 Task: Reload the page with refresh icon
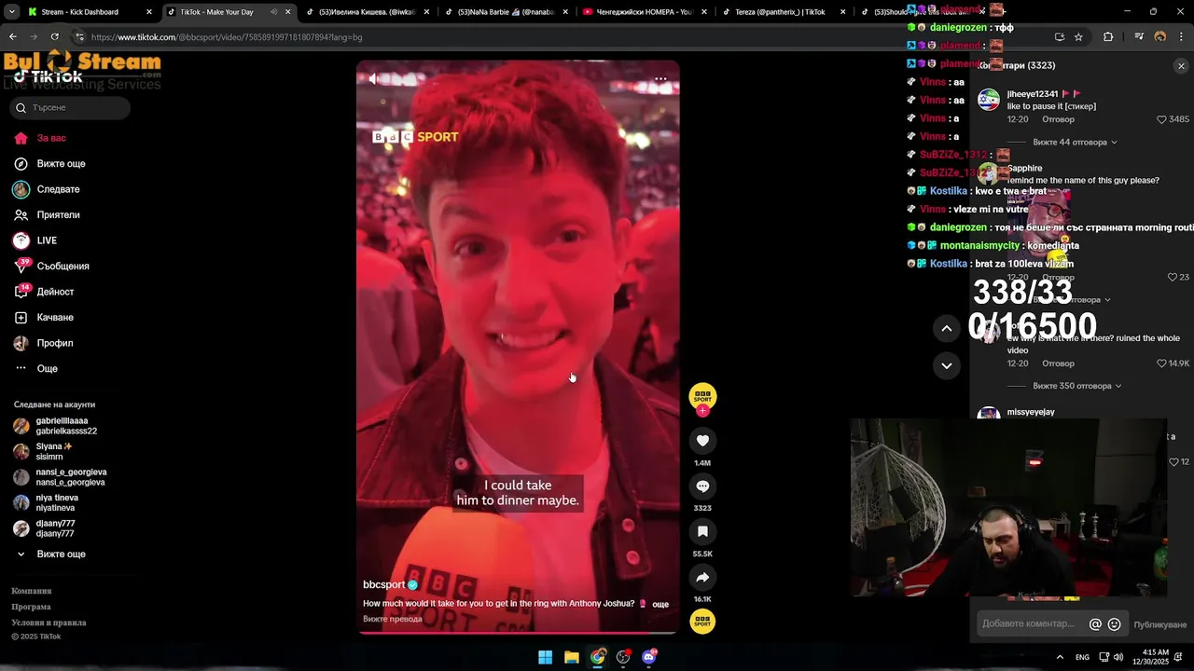point(54,37)
